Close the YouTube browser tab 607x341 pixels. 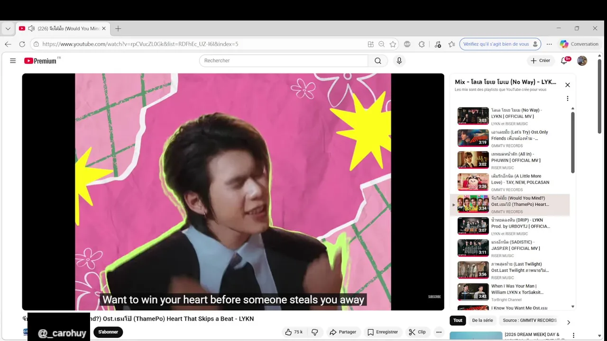point(104,28)
